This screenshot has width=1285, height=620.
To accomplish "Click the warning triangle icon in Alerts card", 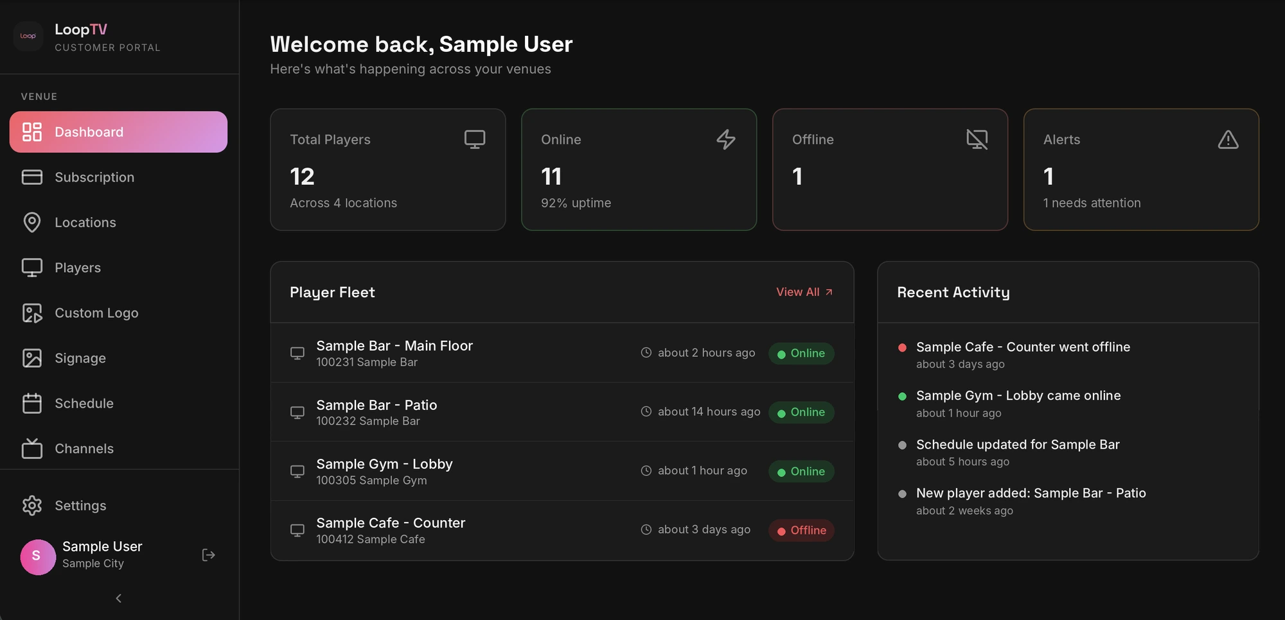I will tap(1228, 139).
